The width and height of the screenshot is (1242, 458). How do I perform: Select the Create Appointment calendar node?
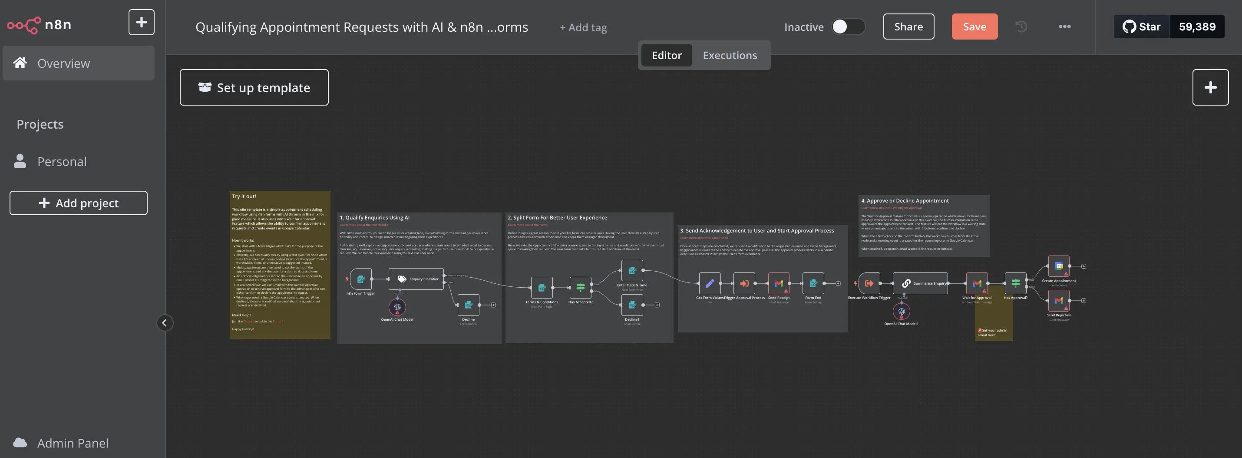point(1059,266)
